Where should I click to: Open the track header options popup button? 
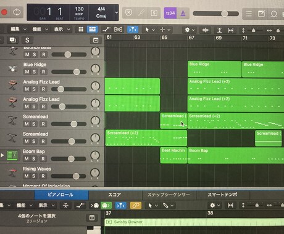click(96, 40)
